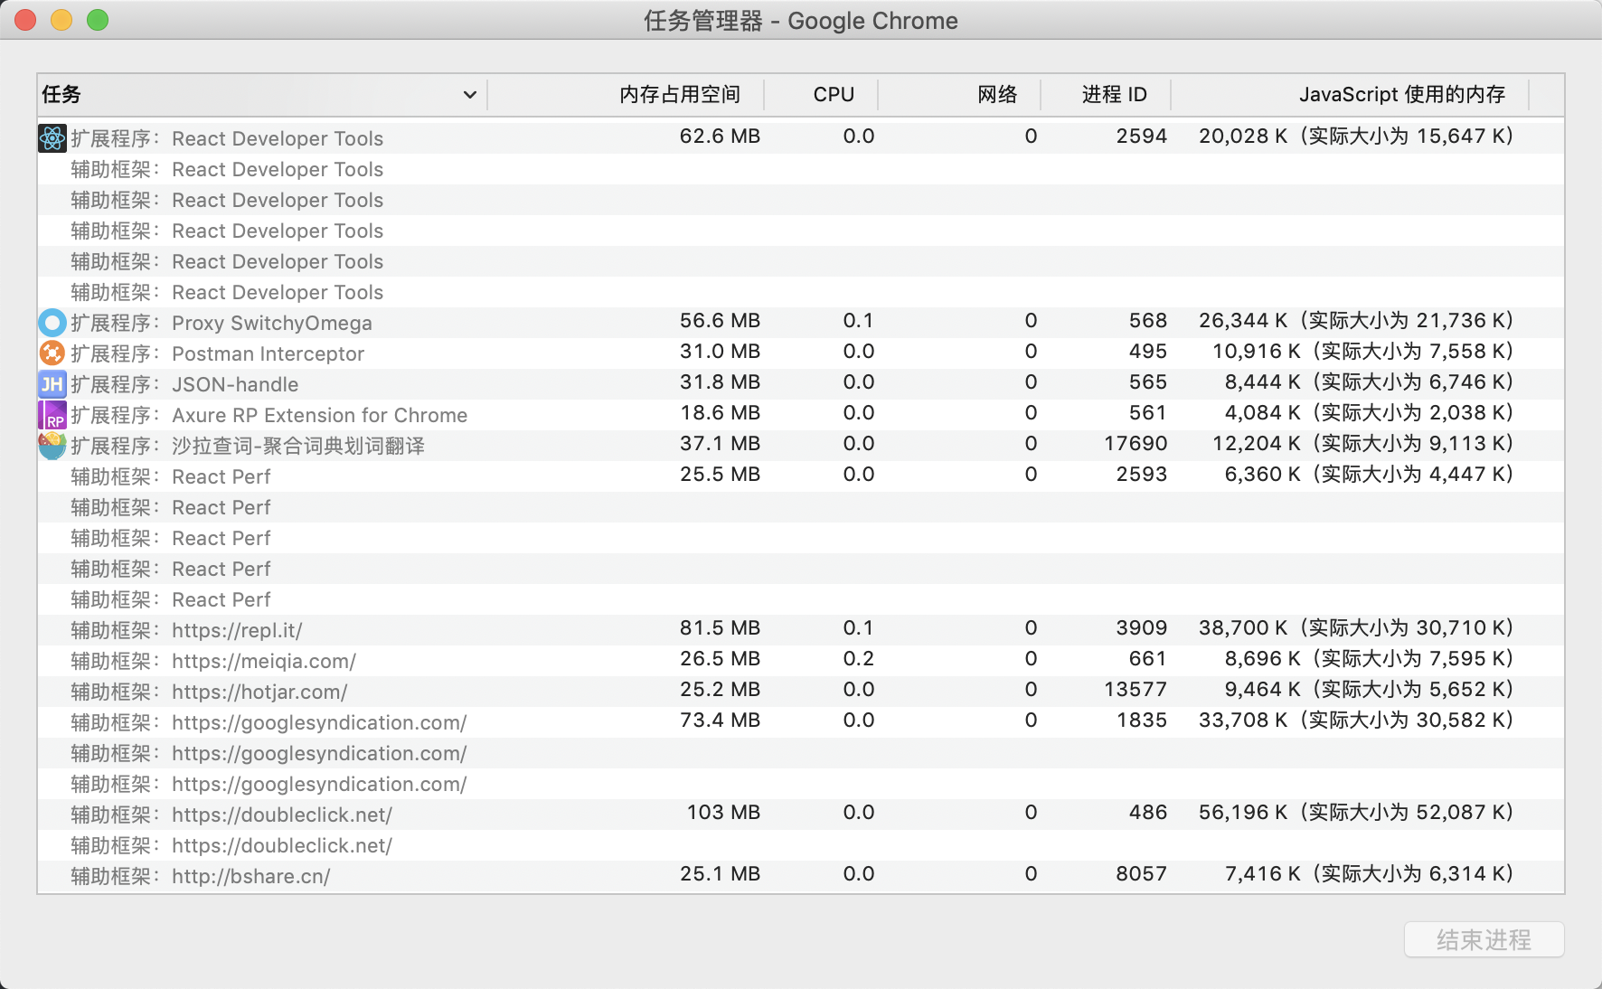The height and width of the screenshot is (989, 1602).
Task: Sort by 任务 column header label
Action: (61, 95)
